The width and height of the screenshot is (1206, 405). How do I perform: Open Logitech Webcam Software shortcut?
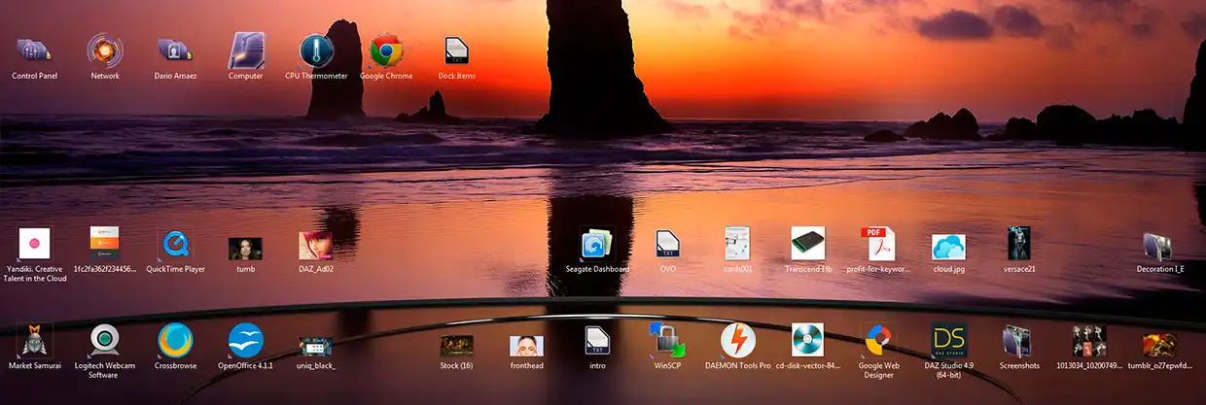coord(105,341)
